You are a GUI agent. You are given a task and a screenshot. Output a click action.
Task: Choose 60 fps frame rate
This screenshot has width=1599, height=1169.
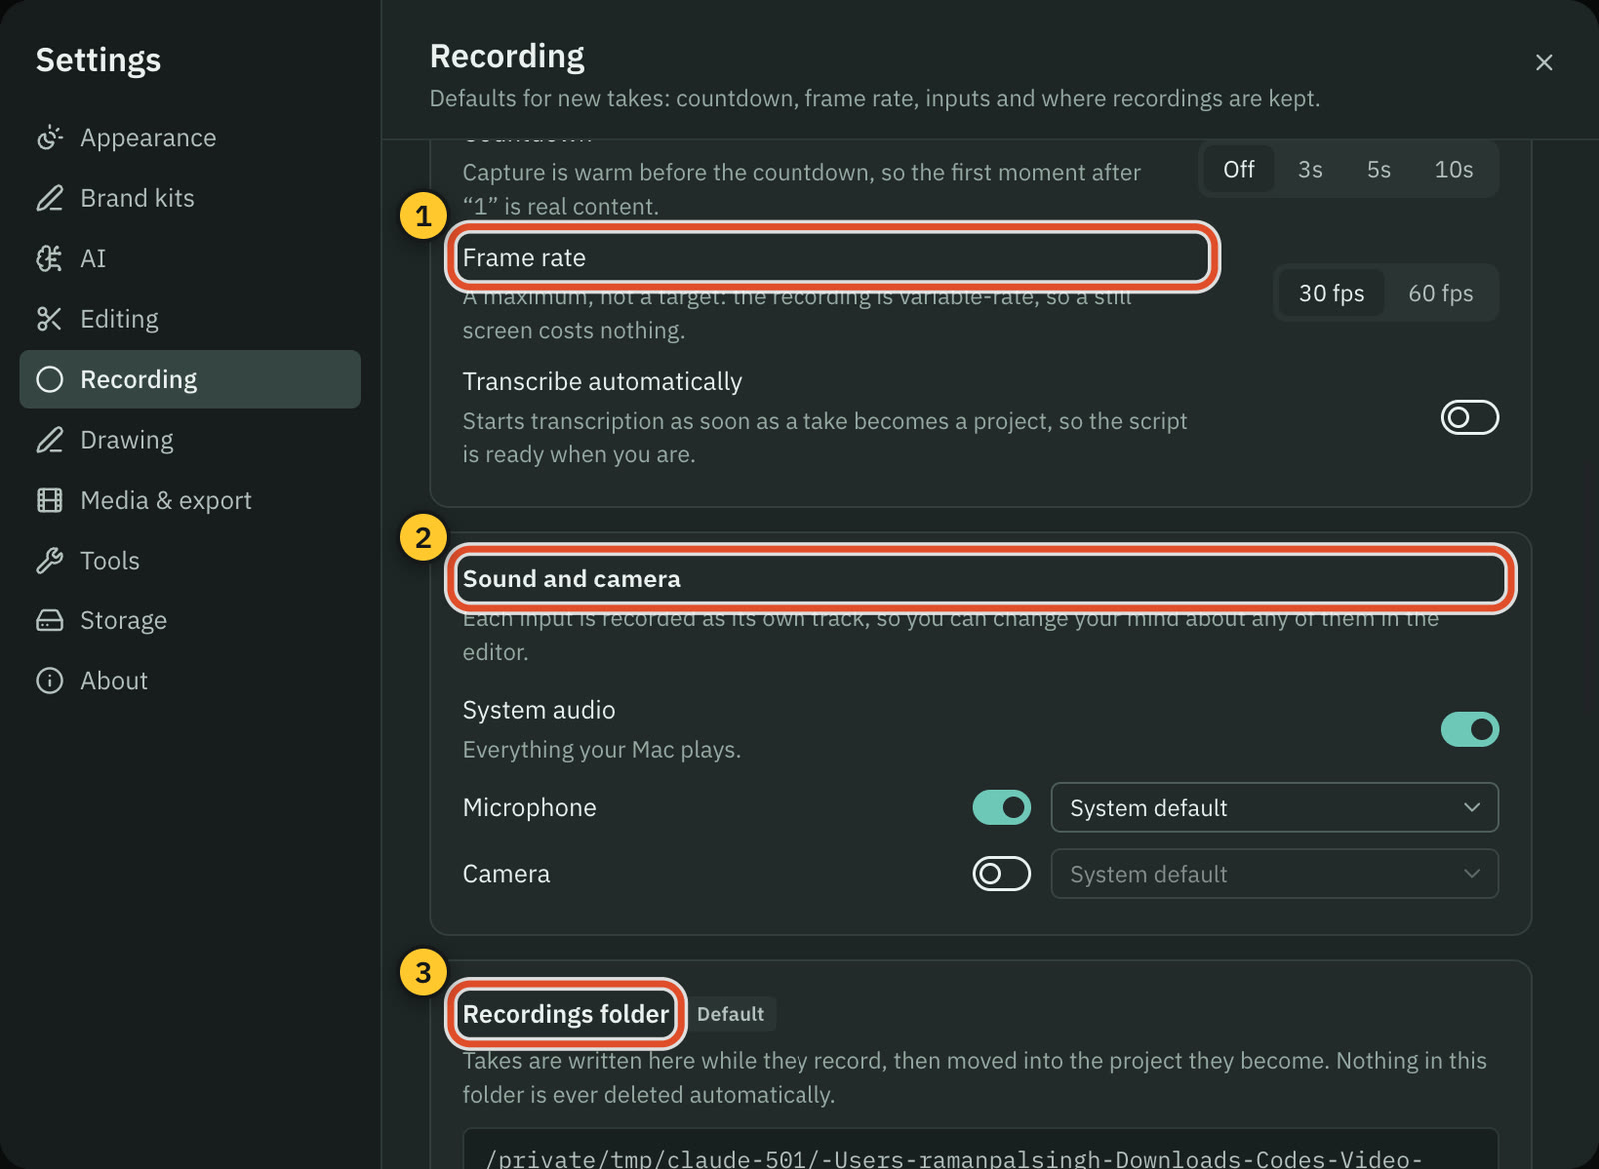(1440, 293)
